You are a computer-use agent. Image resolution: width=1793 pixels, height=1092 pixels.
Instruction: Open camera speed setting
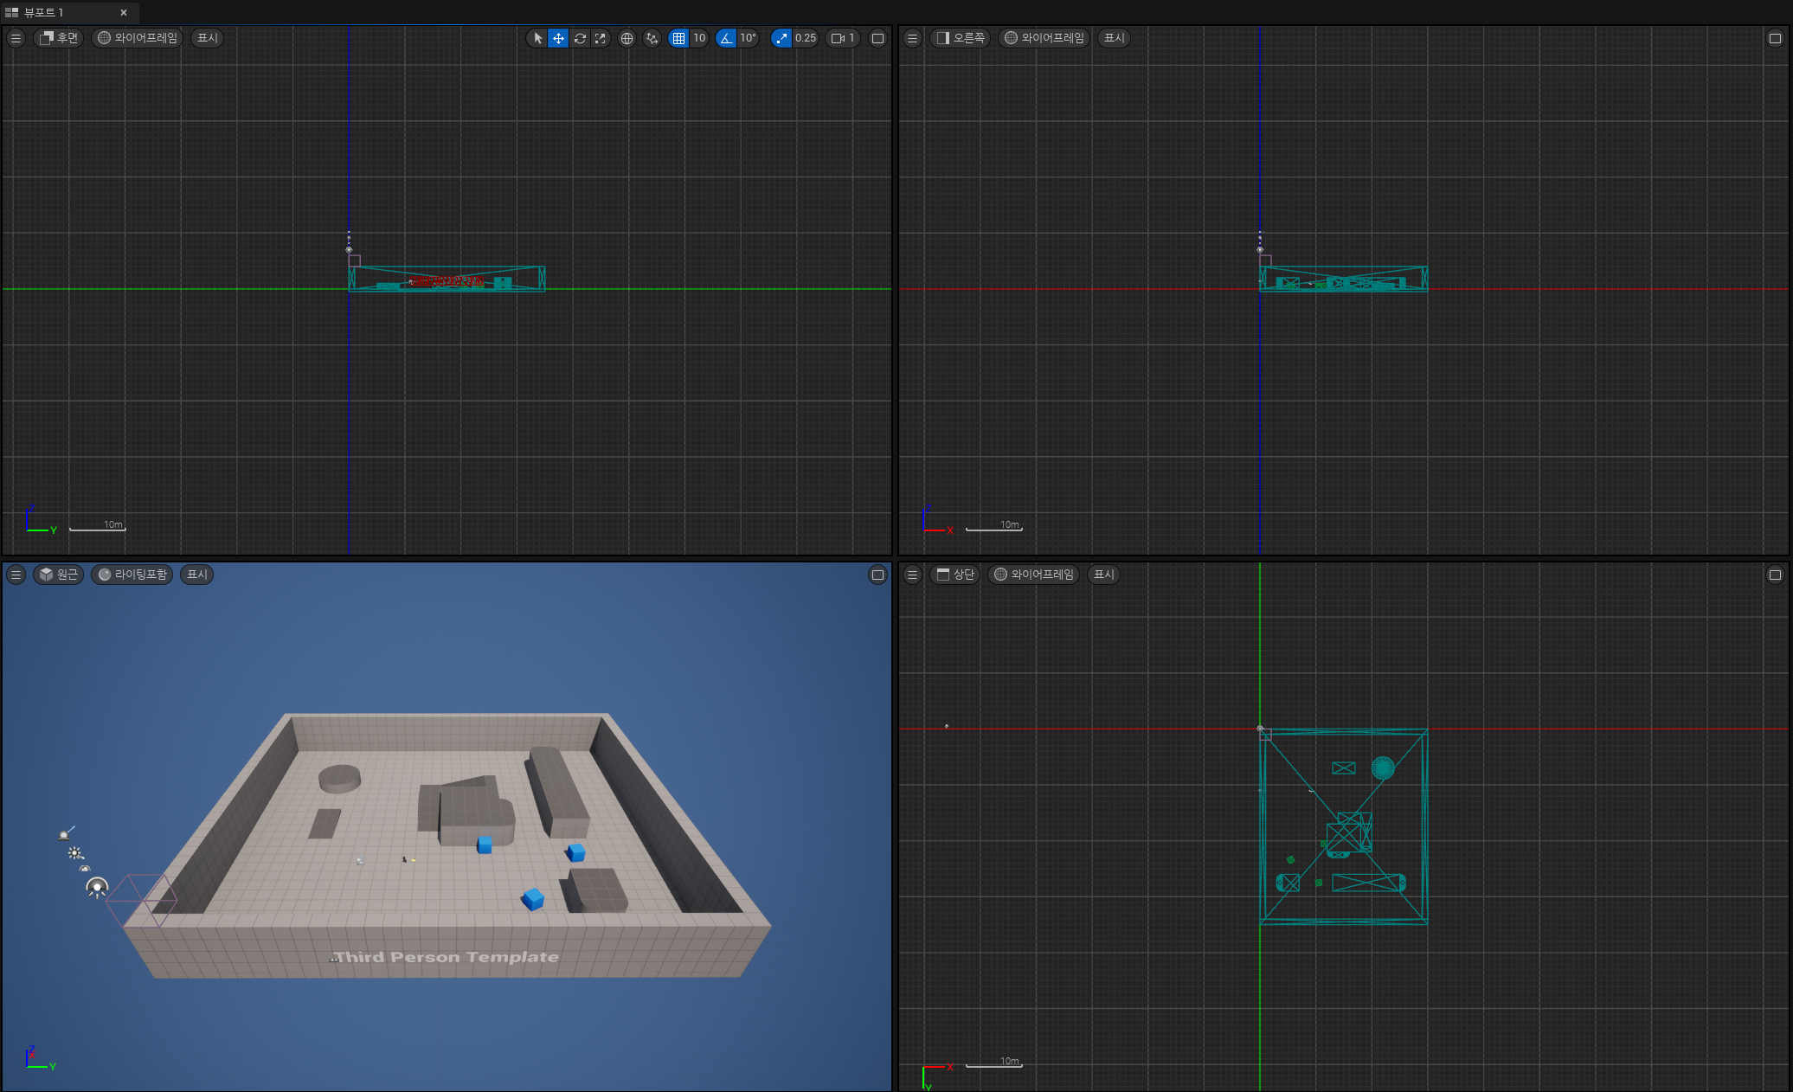843,38
